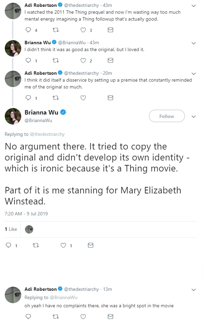Image resolution: width=203 pixels, height=321 pixels.
Task: View the '1 Like' list
Action: (11, 229)
